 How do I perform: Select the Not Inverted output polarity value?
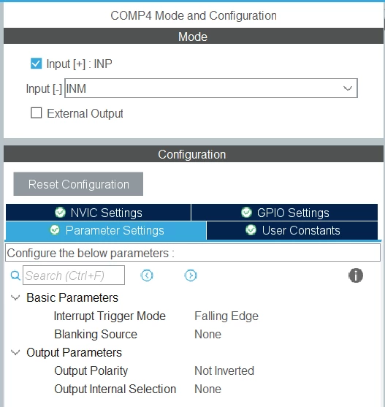(x=224, y=371)
